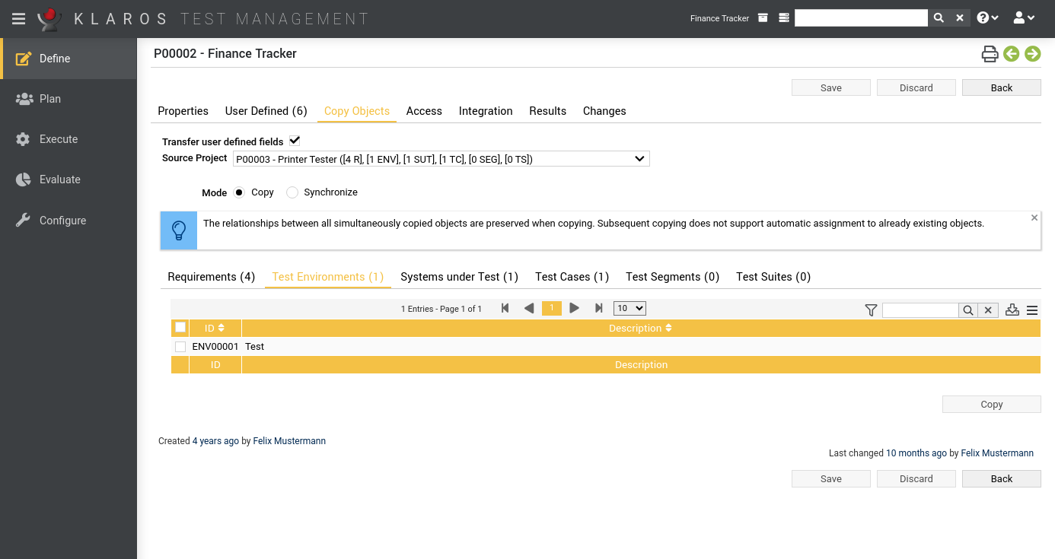The height and width of the screenshot is (559, 1055).
Task: Open the Source Project dropdown
Action: pyautogui.click(x=441, y=159)
